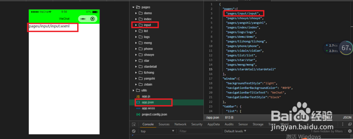Open the Network tab

[180, 124]
